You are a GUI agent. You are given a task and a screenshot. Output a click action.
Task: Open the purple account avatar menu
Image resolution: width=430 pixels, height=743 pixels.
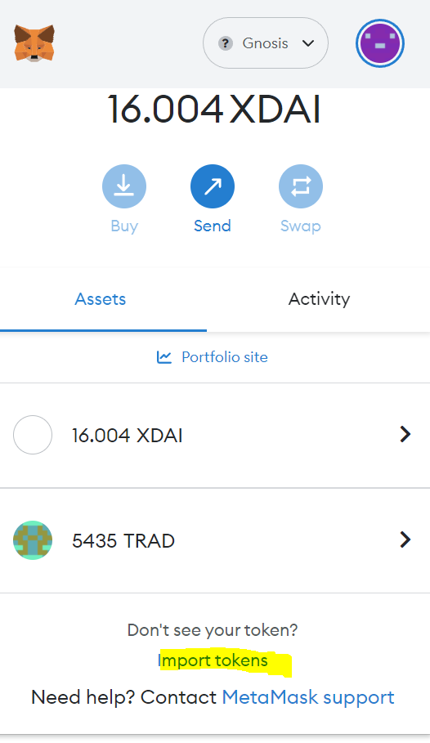coord(380,43)
